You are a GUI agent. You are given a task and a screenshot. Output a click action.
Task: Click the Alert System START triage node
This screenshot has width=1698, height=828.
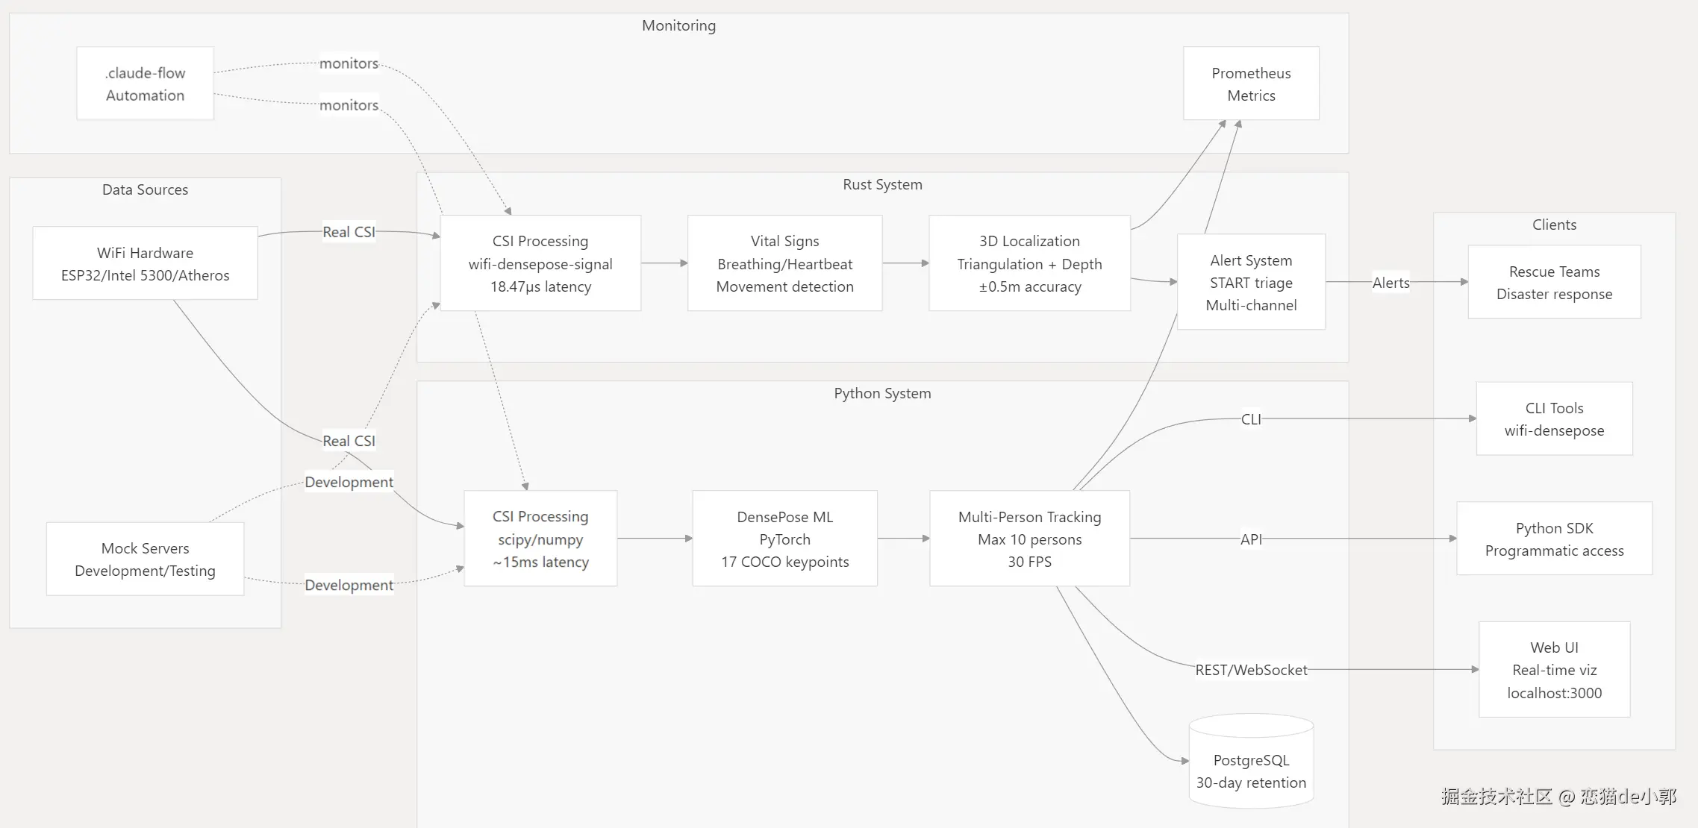[x=1251, y=282]
